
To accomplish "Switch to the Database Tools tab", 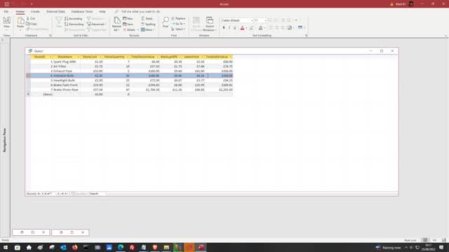I will (x=82, y=11).
